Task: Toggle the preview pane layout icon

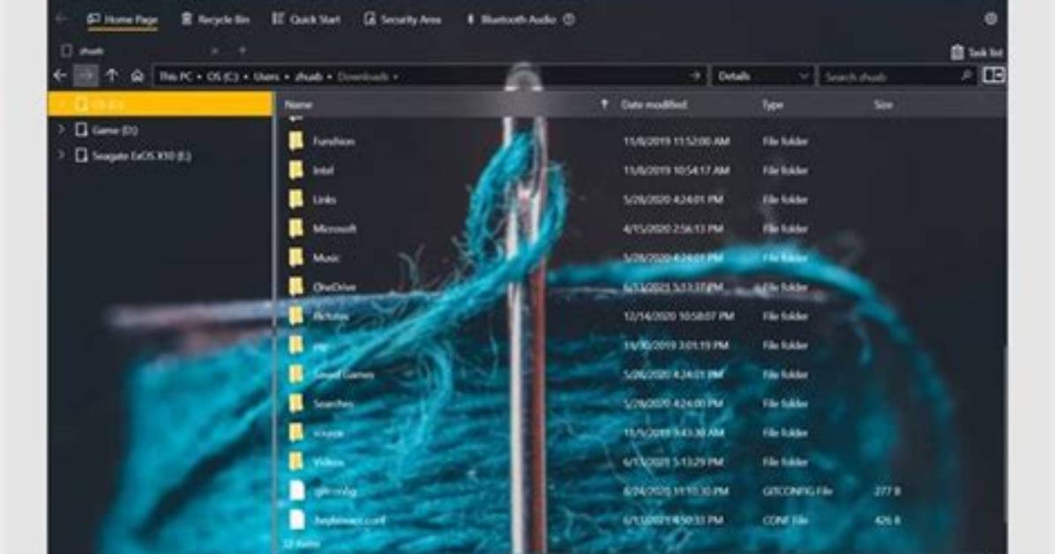Action: pyautogui.click(x=993, y=75)
